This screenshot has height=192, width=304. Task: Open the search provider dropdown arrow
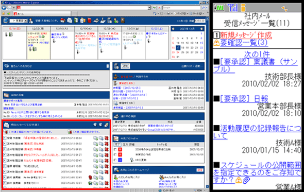coord(207,8)
